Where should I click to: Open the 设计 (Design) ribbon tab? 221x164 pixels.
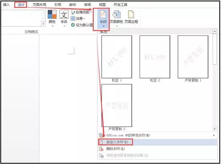tap(21, 5)
